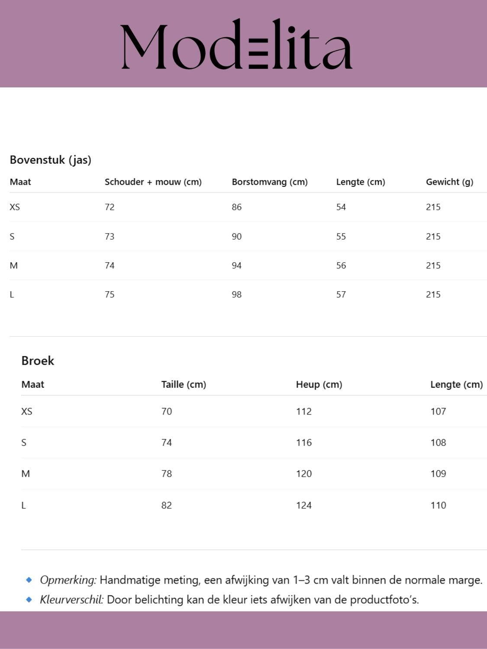Click the blue diamond beside Opmerking
This screenshot has height=649, width=487.
[x=29, y=580]
